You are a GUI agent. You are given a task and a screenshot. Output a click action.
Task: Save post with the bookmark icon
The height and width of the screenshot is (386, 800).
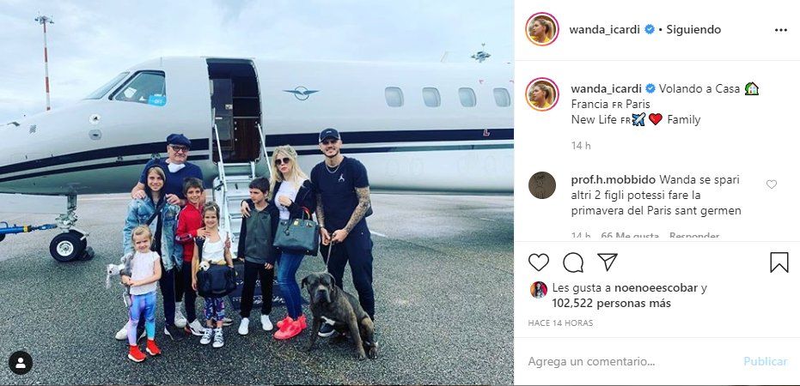(x=779, y=262)
